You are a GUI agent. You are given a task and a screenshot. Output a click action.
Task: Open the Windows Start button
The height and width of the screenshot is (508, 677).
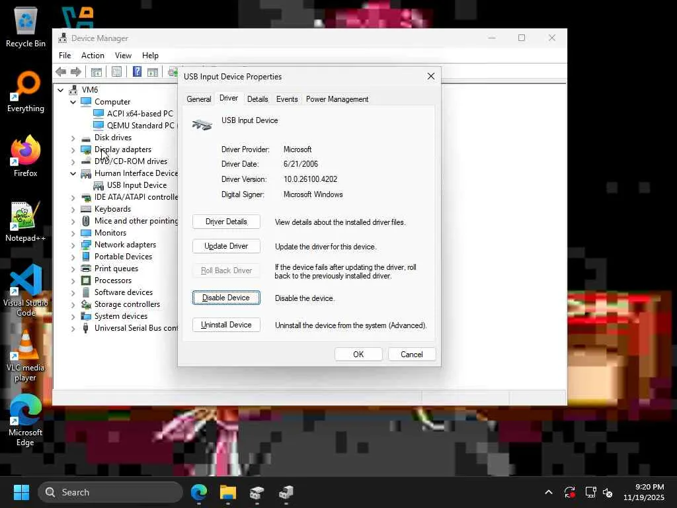(x=21, y=492)
